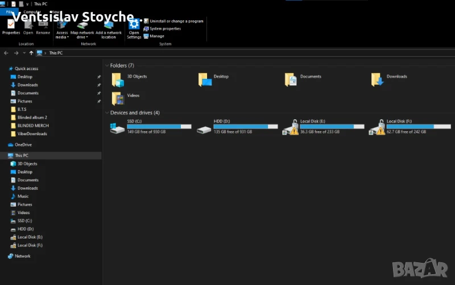
Task: Collapse the Devices and drives section
Action: click(x=107, y=113)
